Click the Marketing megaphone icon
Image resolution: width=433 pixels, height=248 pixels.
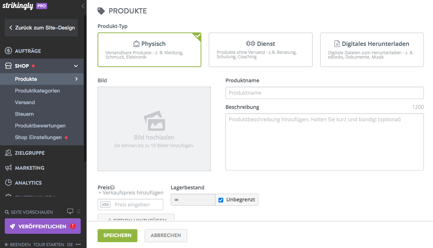pos(8,168)
